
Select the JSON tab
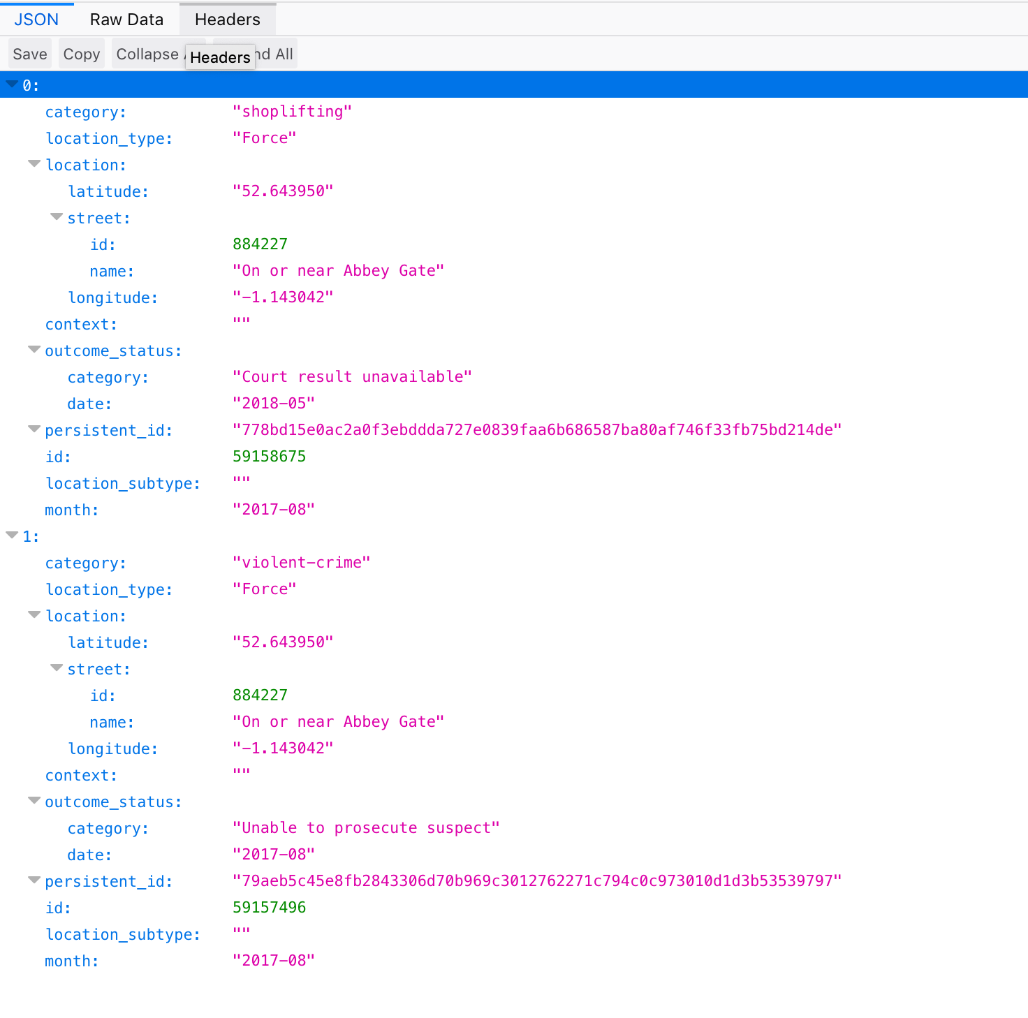point(36,20)
